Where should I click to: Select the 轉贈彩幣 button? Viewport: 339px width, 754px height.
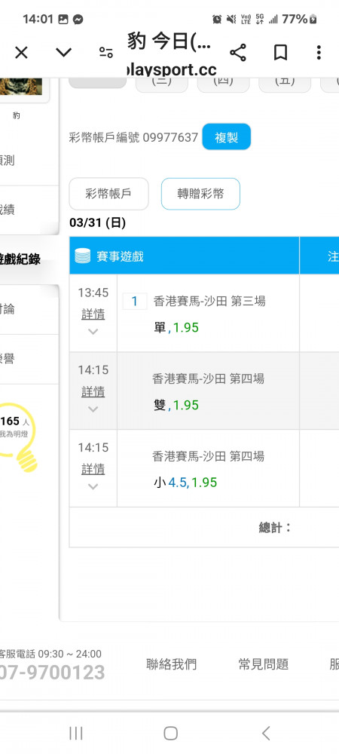[200, 194]
